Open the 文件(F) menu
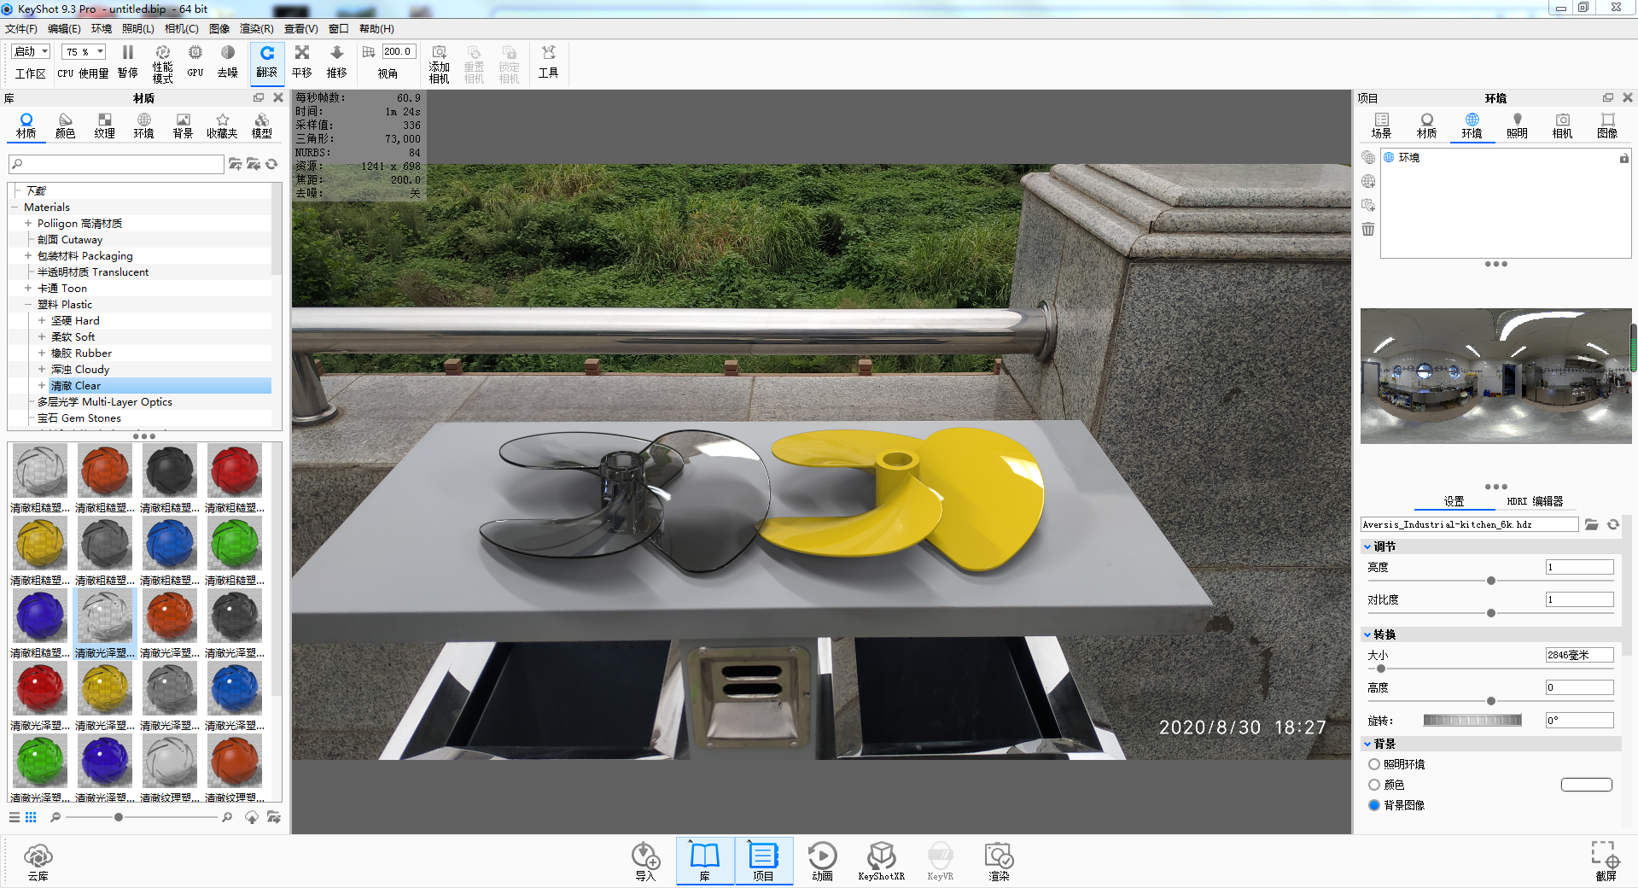 pos(21,28)
